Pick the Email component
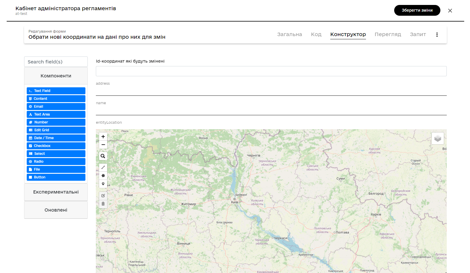The width and height of the screenshot is (470, 273). click(56, 107)
